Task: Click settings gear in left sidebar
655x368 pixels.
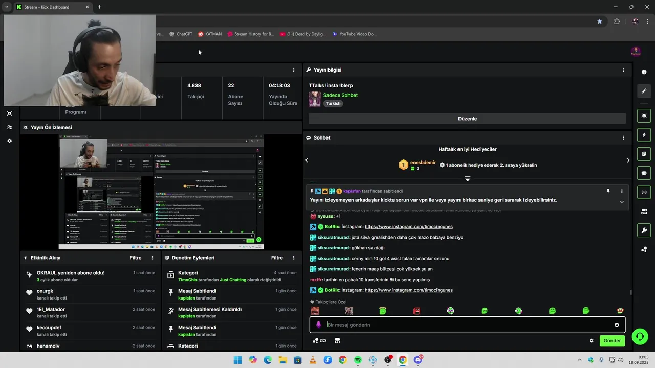Action: point(9,141)
